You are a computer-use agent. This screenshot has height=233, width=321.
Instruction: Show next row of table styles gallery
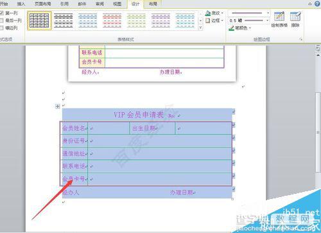tap(200, 21)
